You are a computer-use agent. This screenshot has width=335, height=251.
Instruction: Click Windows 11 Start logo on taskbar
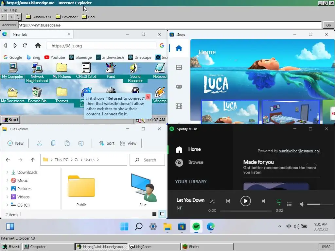click(124, 226)
